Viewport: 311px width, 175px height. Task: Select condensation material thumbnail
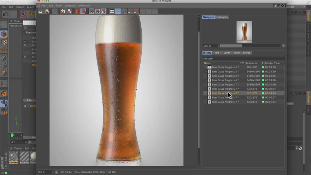click(x=13, y=158)
